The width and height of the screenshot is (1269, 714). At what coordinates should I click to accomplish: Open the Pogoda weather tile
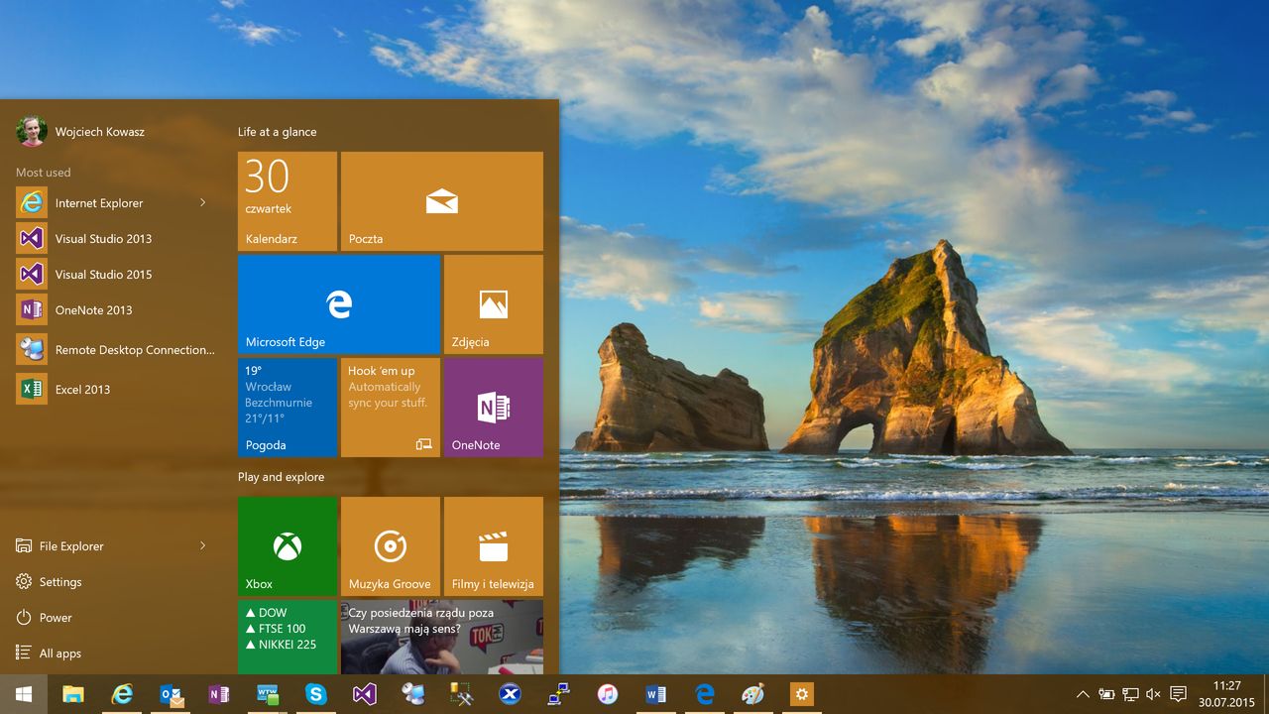tap(288, 408)
